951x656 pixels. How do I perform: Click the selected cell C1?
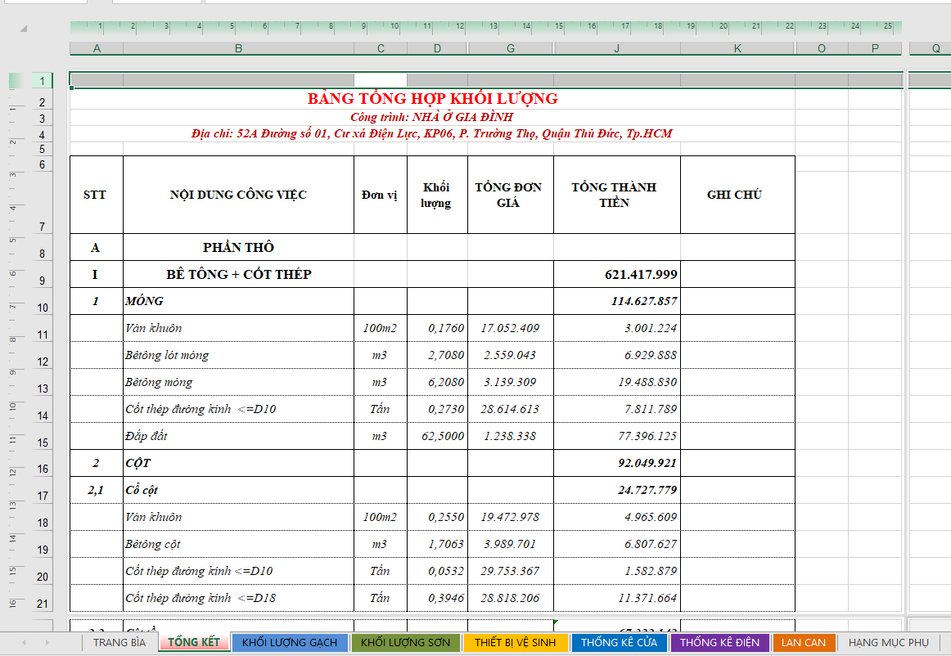click(381, 80)
